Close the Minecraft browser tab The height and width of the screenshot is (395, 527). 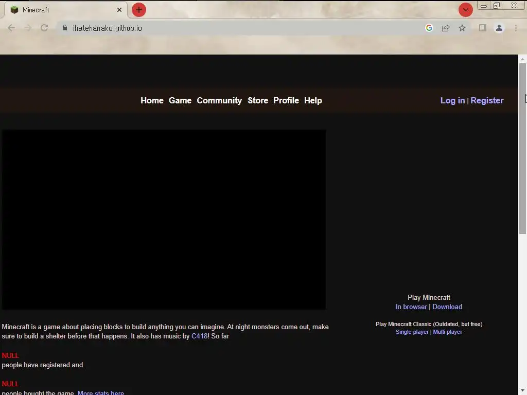(119, 10)
